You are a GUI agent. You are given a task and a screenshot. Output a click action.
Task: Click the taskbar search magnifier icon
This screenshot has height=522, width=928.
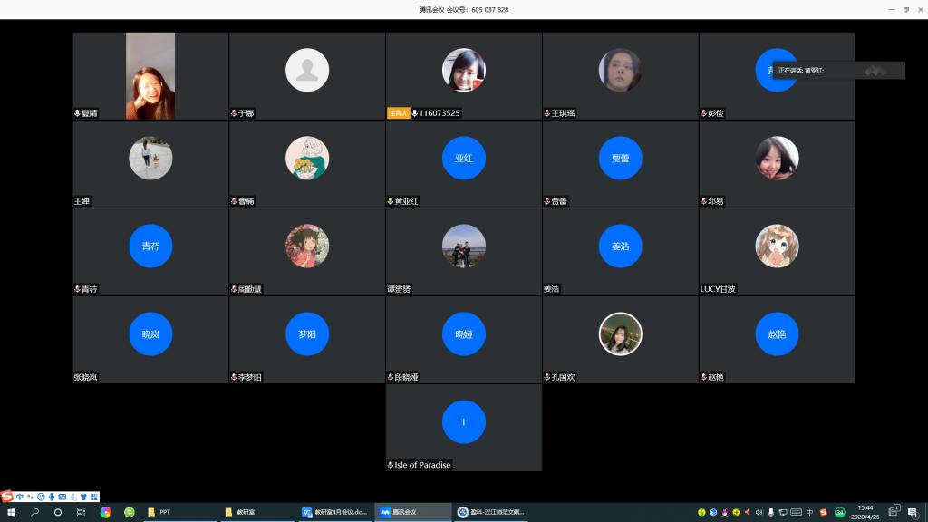click(x=34, y=512)
